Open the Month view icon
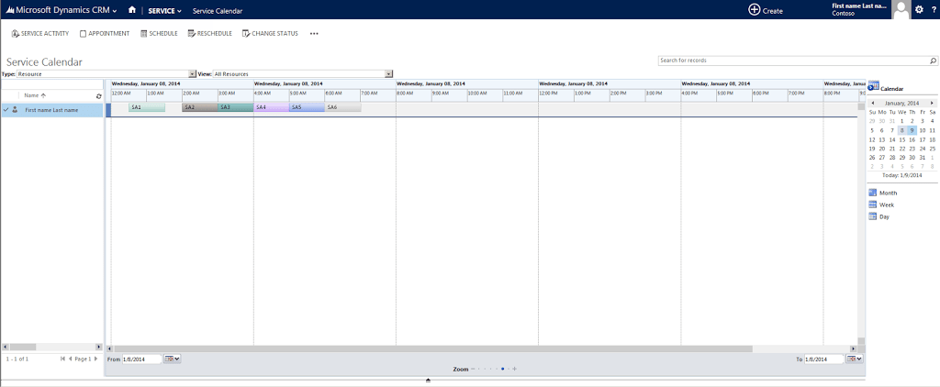This screenshot has width=940, height=387. pos(873,193)
